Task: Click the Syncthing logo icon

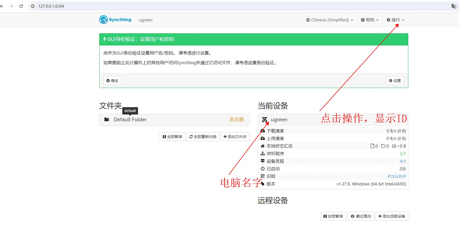Action: 103,19
